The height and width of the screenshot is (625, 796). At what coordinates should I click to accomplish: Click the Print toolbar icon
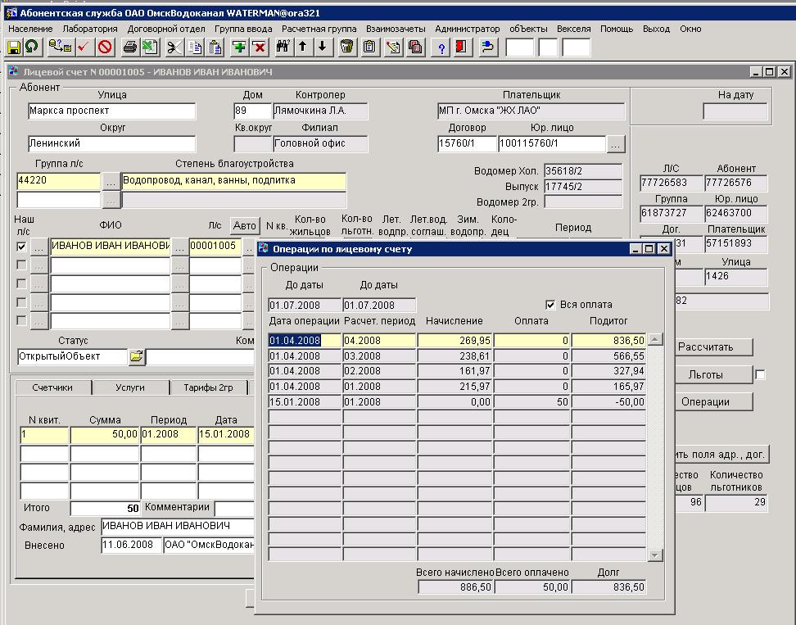[x=129, y=47]
